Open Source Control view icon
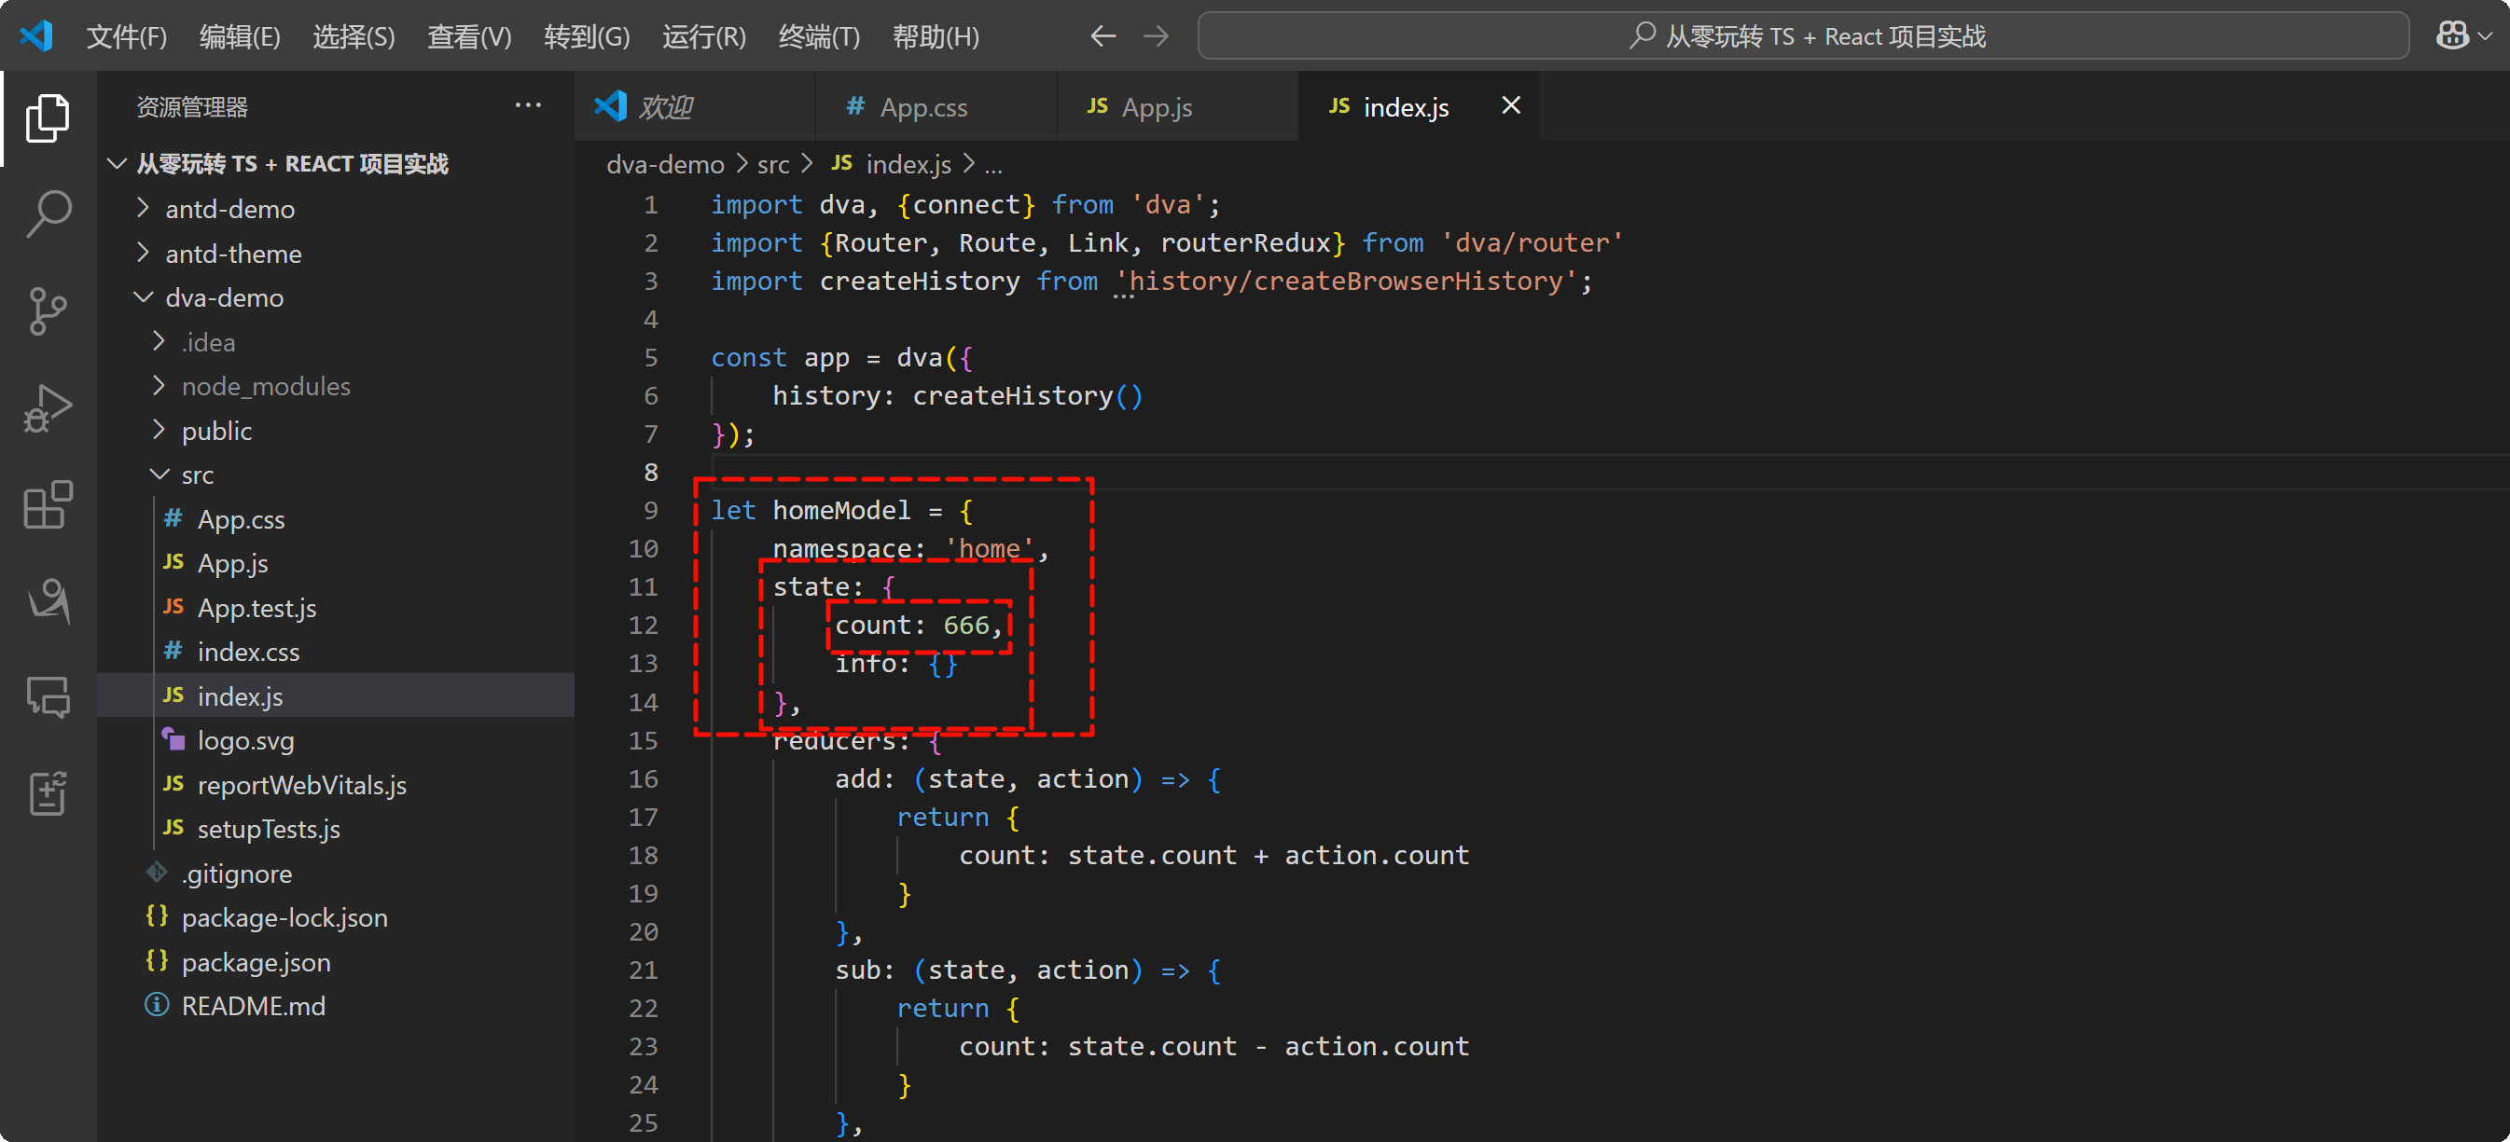 [x=47, y=310]
